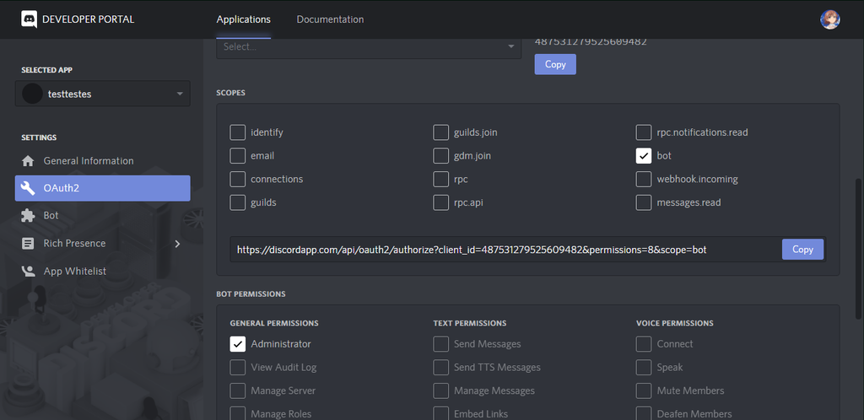This screenshot has width=864, height=420.
Task: Check the webhook.incoming scope
Action: point(644,180)
